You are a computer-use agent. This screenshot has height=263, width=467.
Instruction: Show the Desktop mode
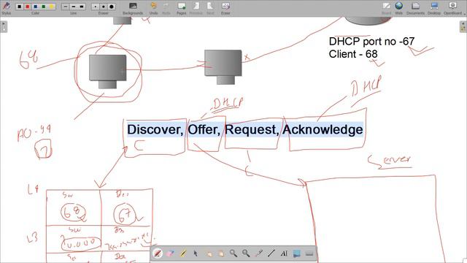[x=434, y=8]
